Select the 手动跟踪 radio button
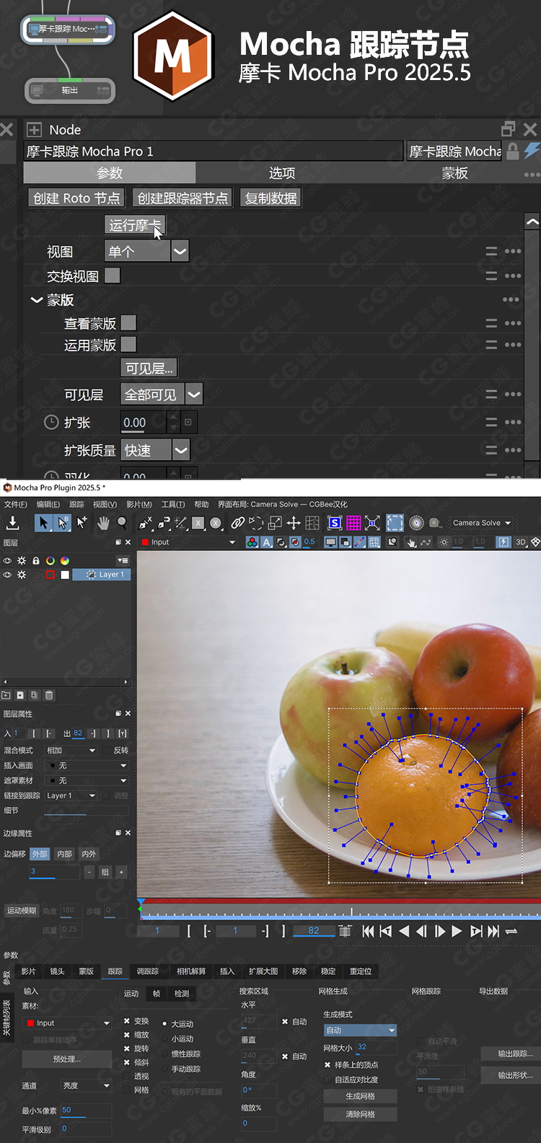 (x=164, y=1069)
